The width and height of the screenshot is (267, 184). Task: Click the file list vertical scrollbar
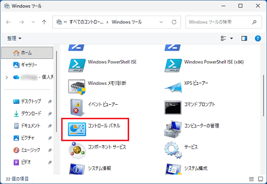tap(264, 95)
